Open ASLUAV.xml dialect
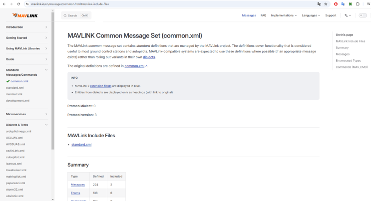This screenshot has height=201, width=371. click(14, 138)
